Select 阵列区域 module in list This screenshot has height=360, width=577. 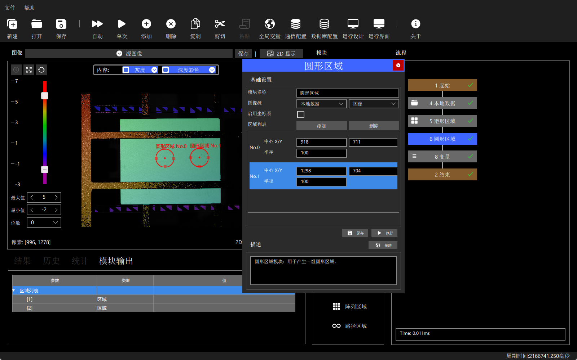(x=349, y=306)
